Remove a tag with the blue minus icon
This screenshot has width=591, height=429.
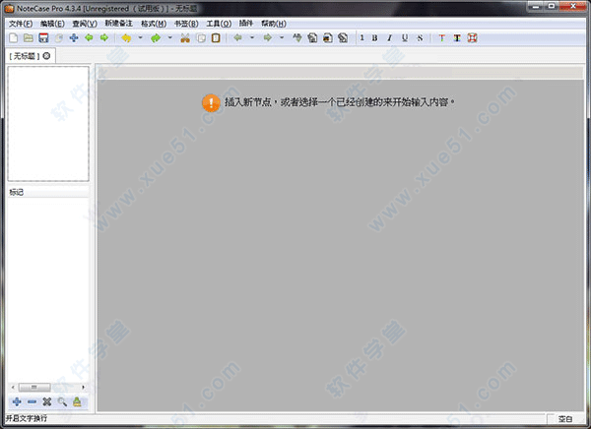tap(32, 401)
